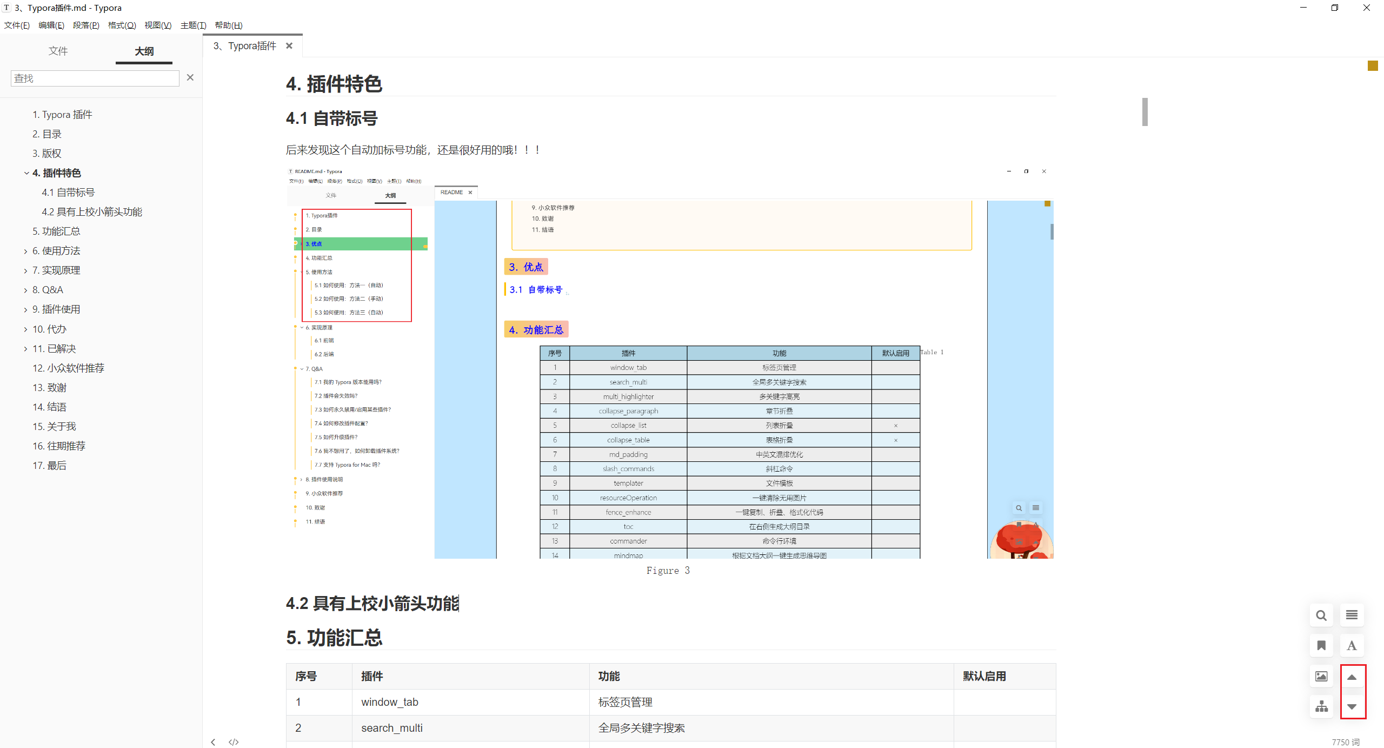Select 8. Q&A outline entry
The height and width of the screenshot is (748, 1384).
point(48,290)
